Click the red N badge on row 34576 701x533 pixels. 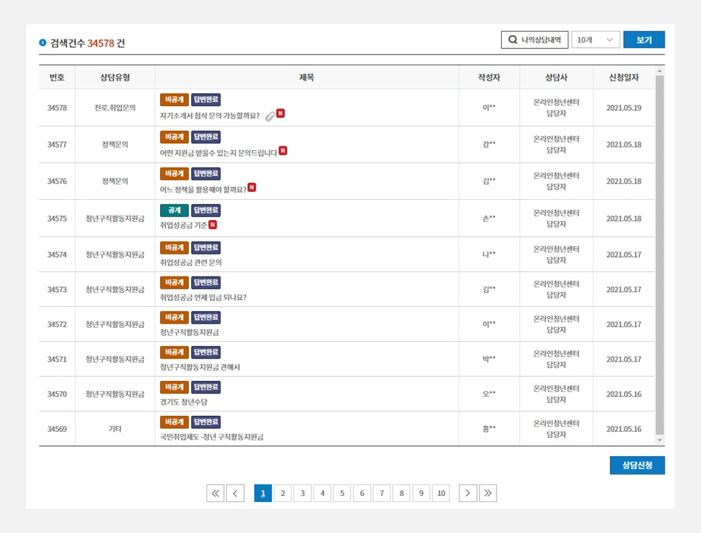point(252,187)
